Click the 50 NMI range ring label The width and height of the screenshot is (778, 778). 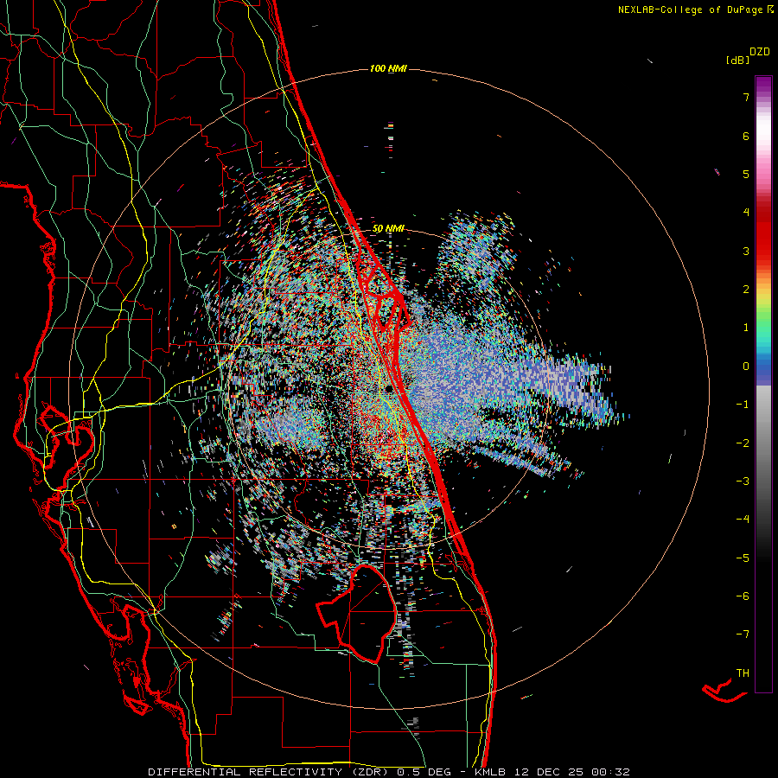point(388,228)
